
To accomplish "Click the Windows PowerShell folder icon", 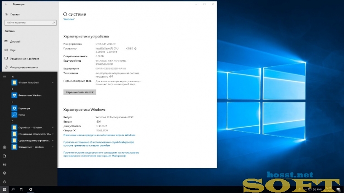I will (14, 83).
